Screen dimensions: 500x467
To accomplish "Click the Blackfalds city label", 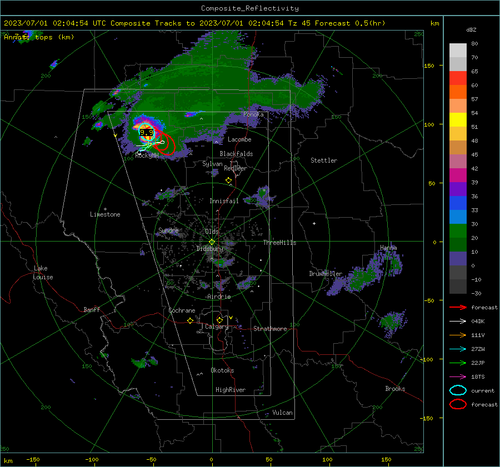I will (236, 154).
